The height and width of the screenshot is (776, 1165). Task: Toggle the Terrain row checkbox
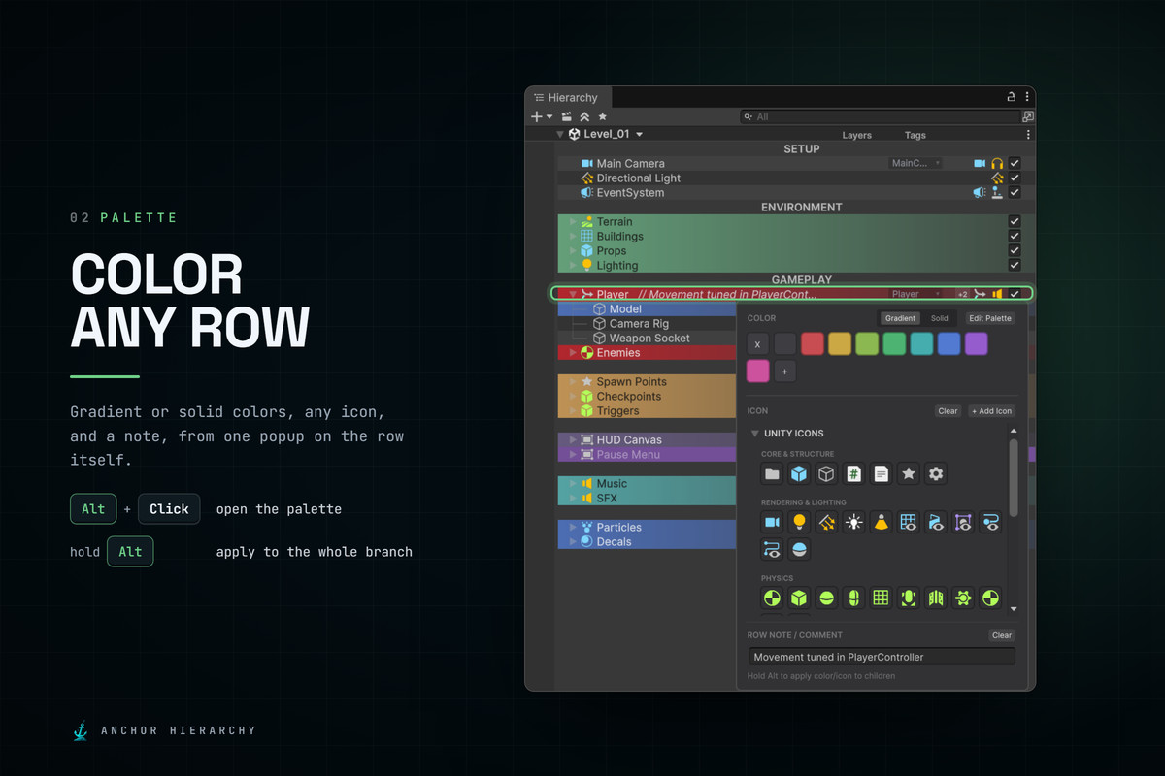point(1015,222)
